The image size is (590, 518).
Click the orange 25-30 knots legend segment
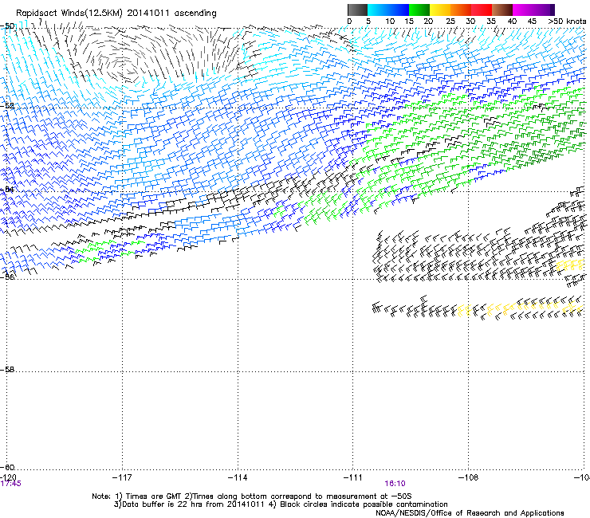[x=461, y=10]
